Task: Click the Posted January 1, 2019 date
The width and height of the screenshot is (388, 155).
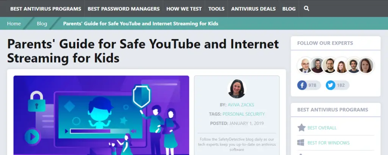Action: (237, 123)
